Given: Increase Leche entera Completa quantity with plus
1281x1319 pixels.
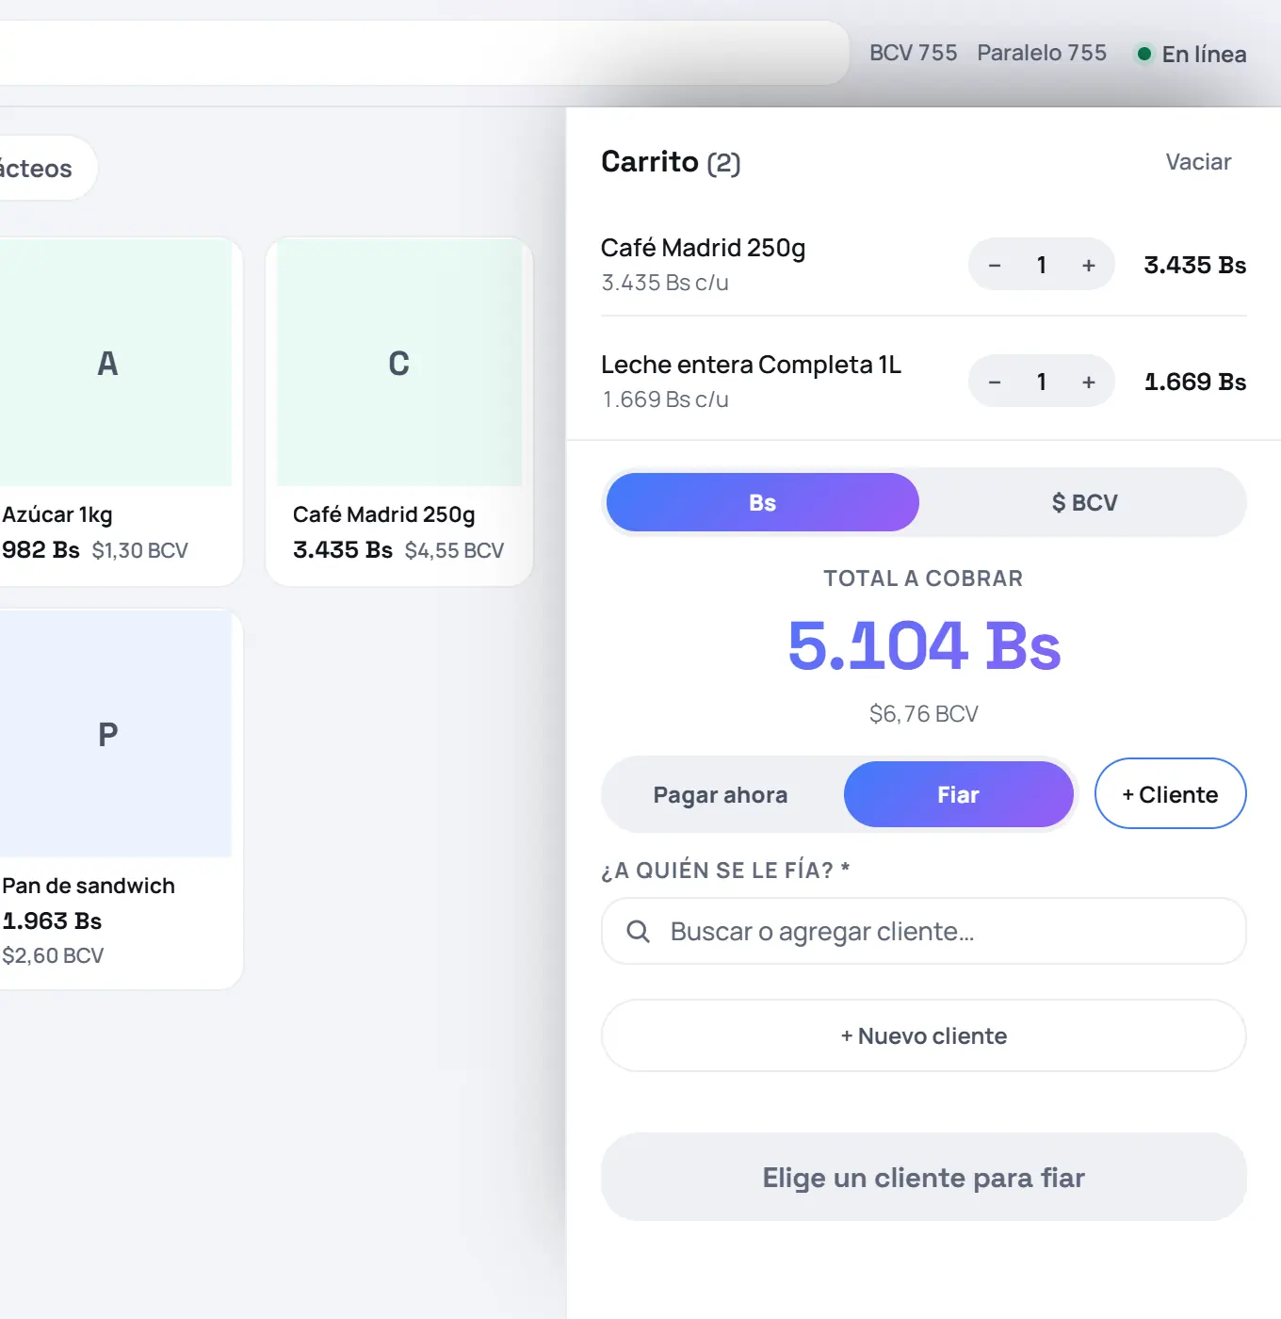Looking at the screenshot, I should coord(1089,383).
